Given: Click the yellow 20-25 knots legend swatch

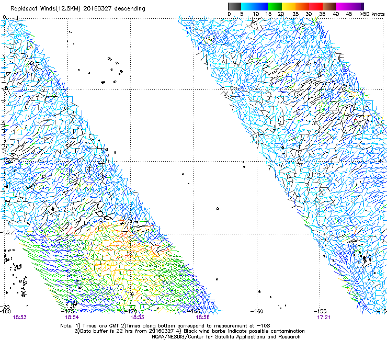Looking at the screenshot, I should (289, 6).
